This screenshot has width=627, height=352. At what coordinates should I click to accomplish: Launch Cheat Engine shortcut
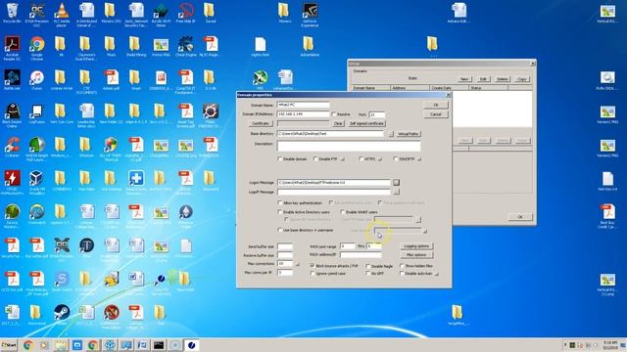click(x=185, y=46)
